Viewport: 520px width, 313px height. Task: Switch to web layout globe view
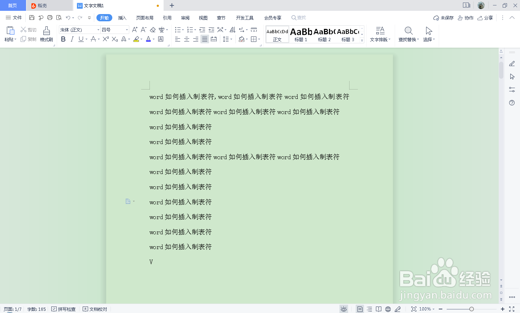coord(388,309)
